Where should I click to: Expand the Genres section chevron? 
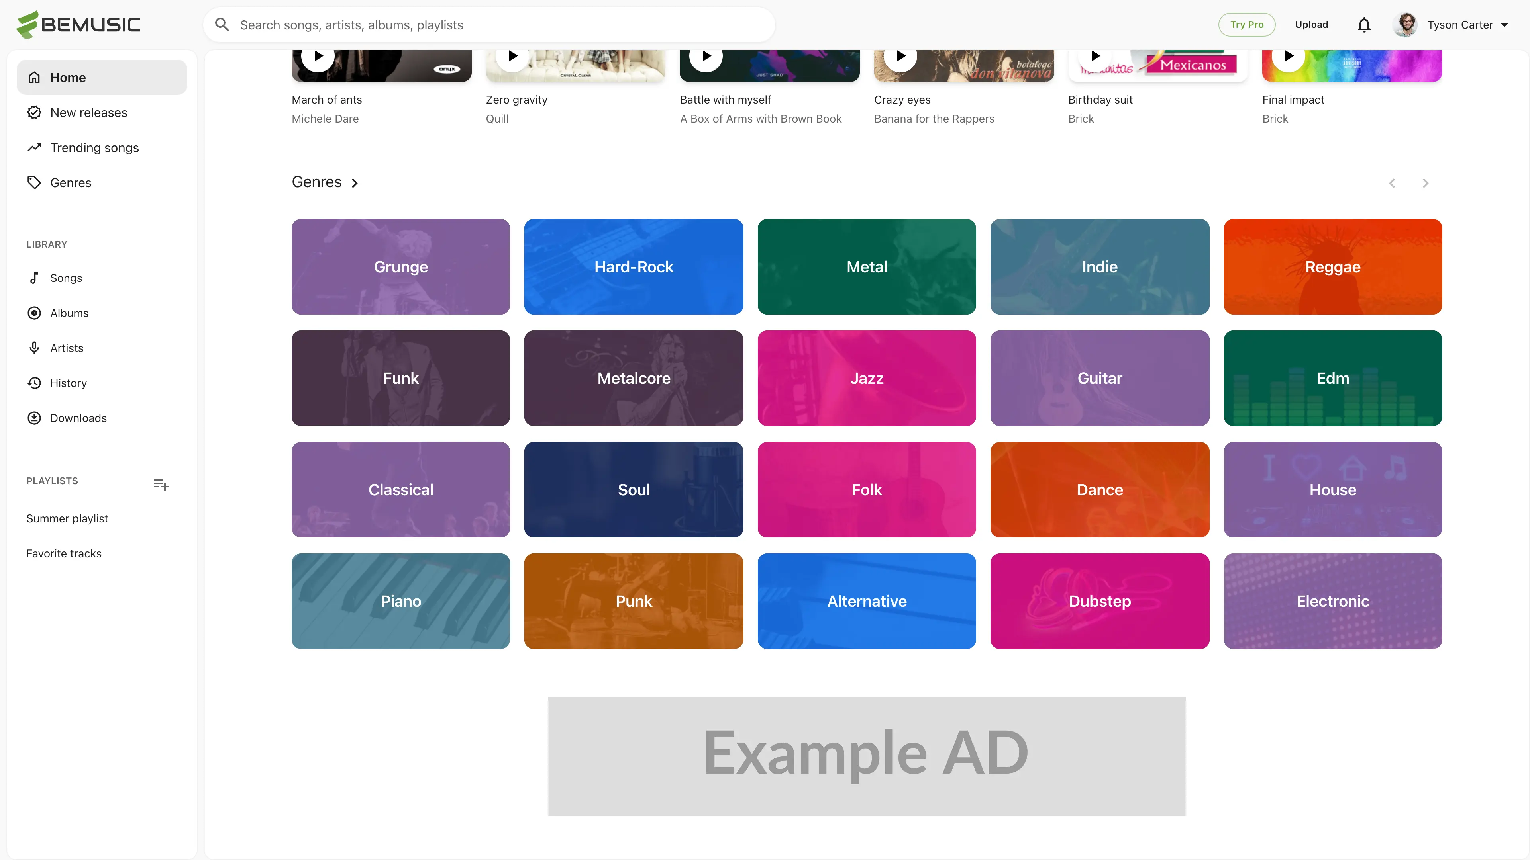point(355,183)
